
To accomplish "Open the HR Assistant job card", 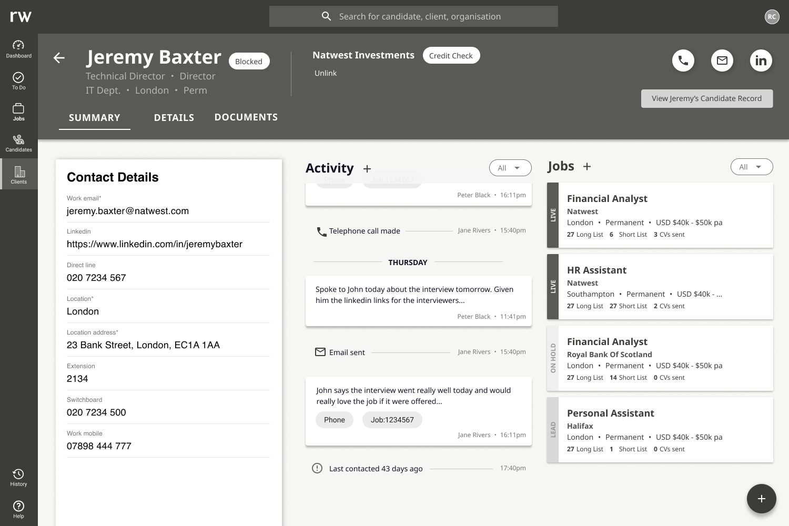I will click(660, 287).
